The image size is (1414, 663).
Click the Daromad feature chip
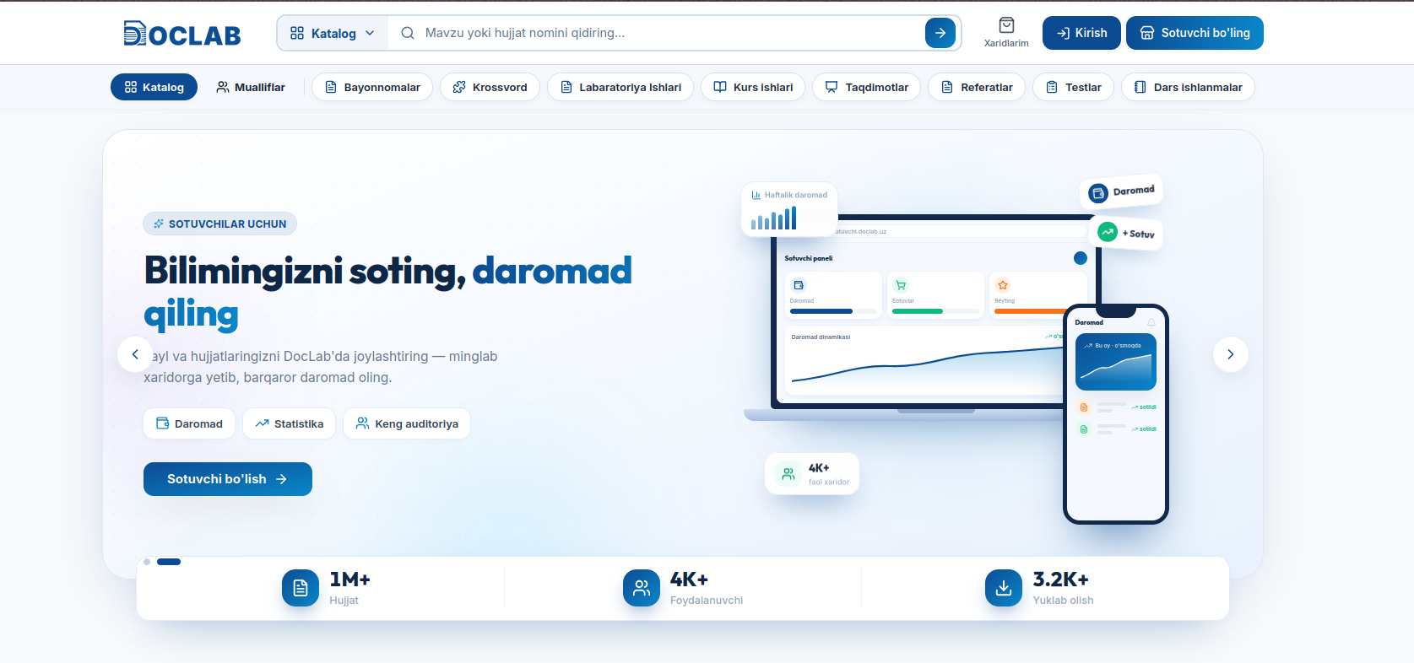(x=189, y=423)
